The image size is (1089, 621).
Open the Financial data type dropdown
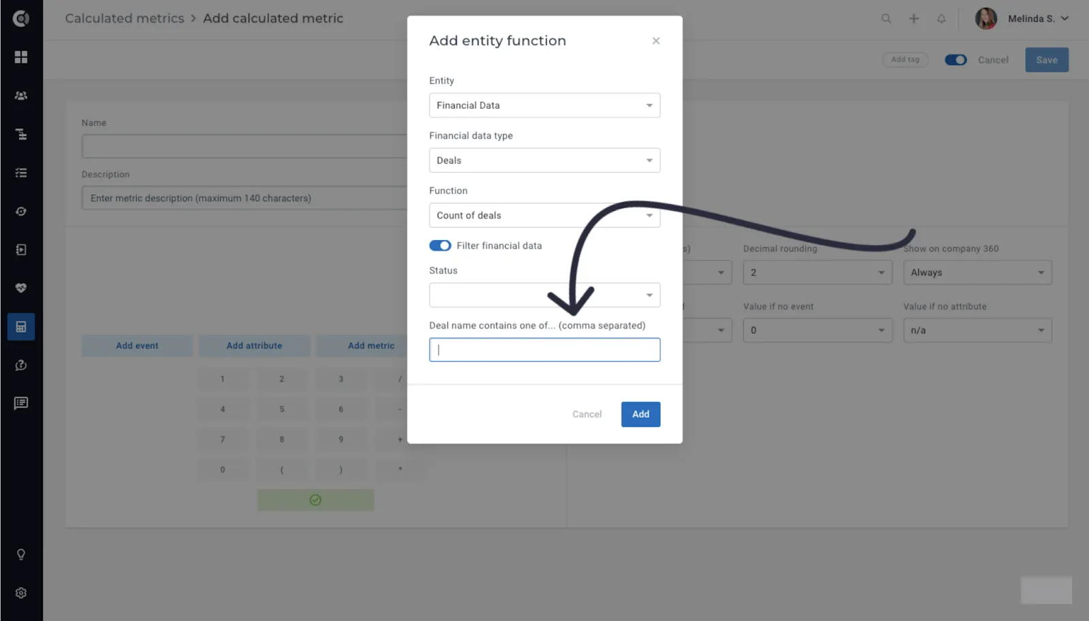544,161
